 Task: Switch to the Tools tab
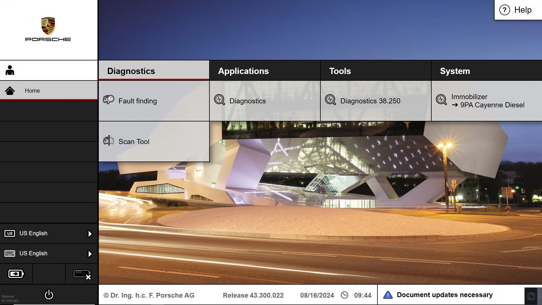376,71
